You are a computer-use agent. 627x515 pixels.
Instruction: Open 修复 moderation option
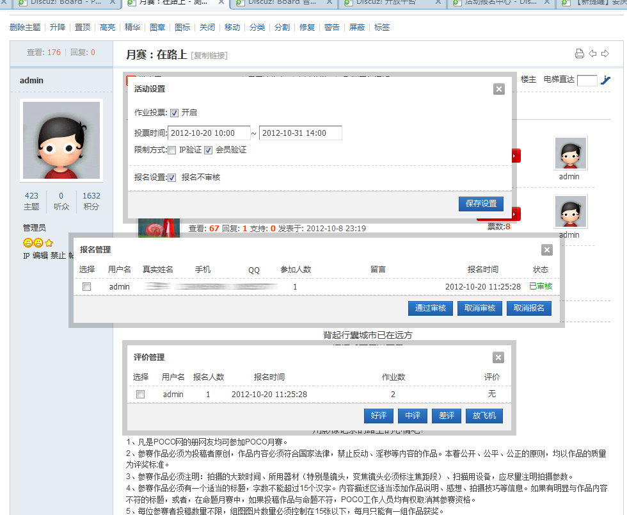307,28
